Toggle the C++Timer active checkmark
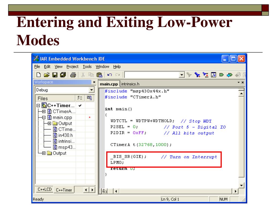This screenshot has width=274, height=205. click(80, 105)
